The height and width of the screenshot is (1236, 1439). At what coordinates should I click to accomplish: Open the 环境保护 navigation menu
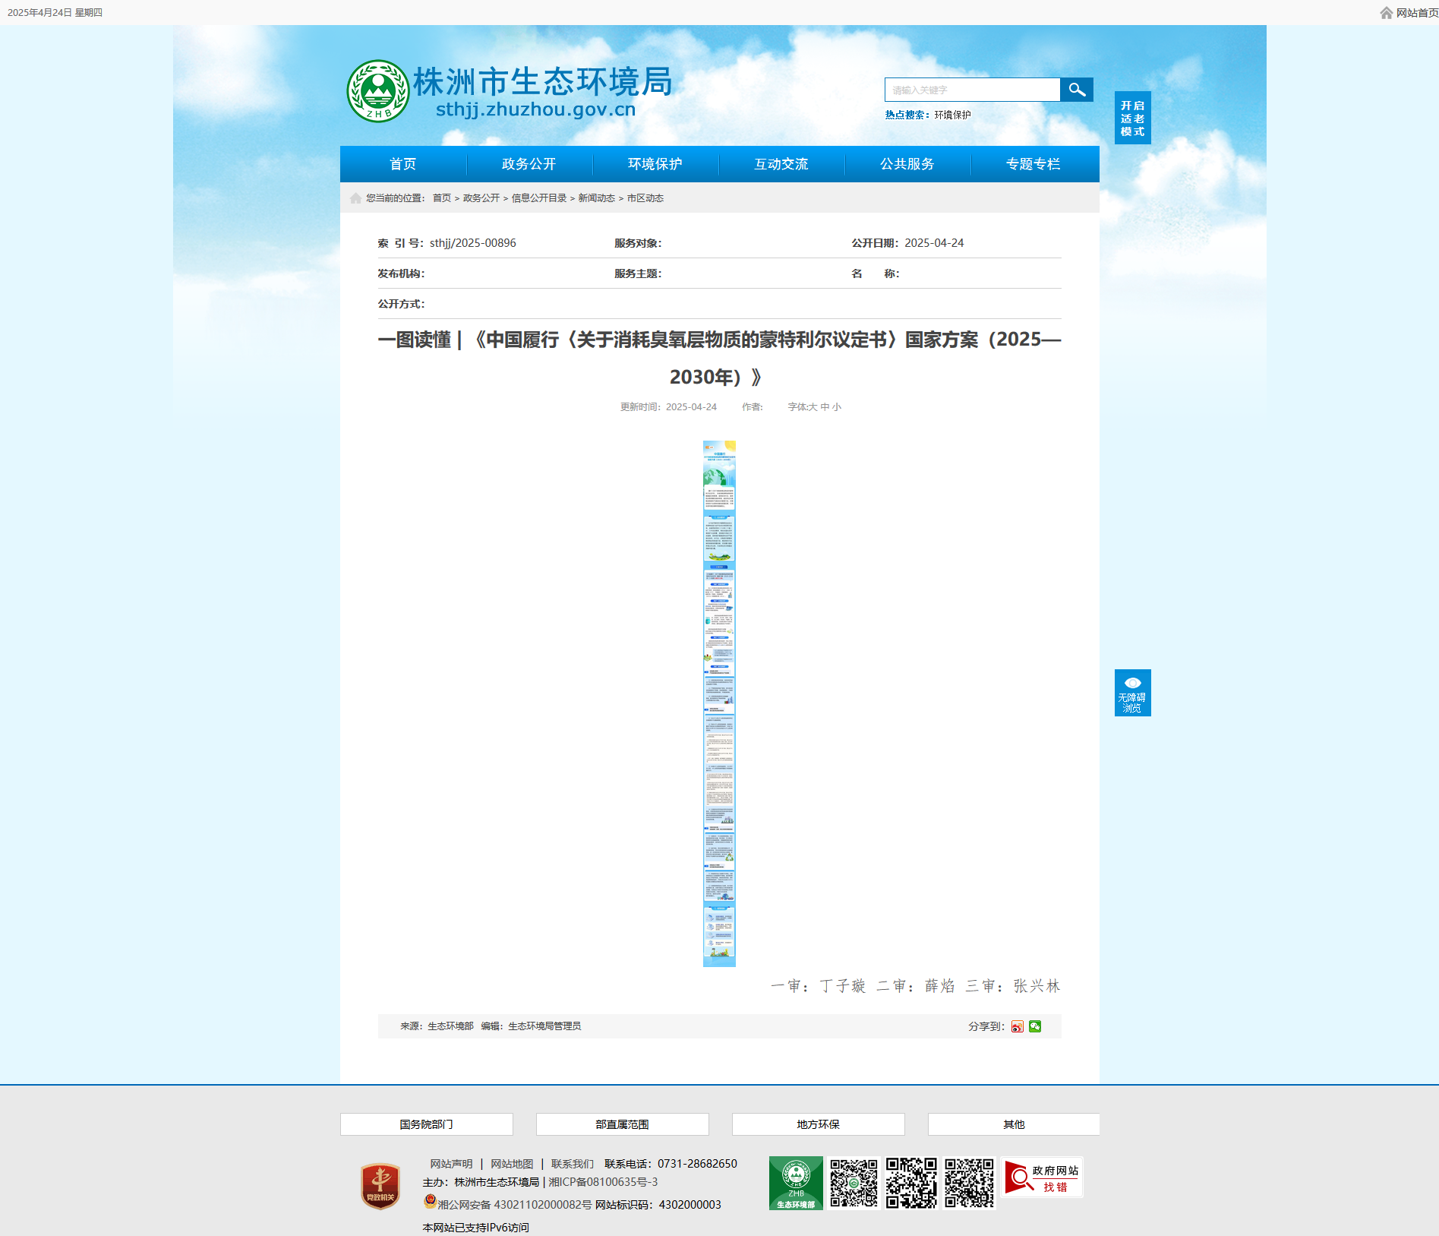tap(655, 164)
